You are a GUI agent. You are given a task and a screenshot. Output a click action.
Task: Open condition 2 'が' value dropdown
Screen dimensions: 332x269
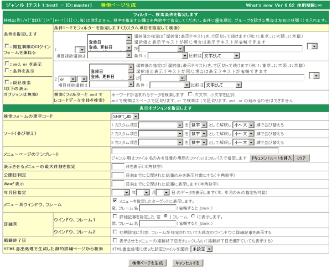point(163,78)
